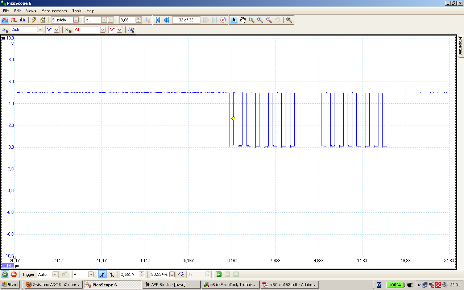Expand hidden system tray icons
Screen dimensions: 464x290
(419, 285)
